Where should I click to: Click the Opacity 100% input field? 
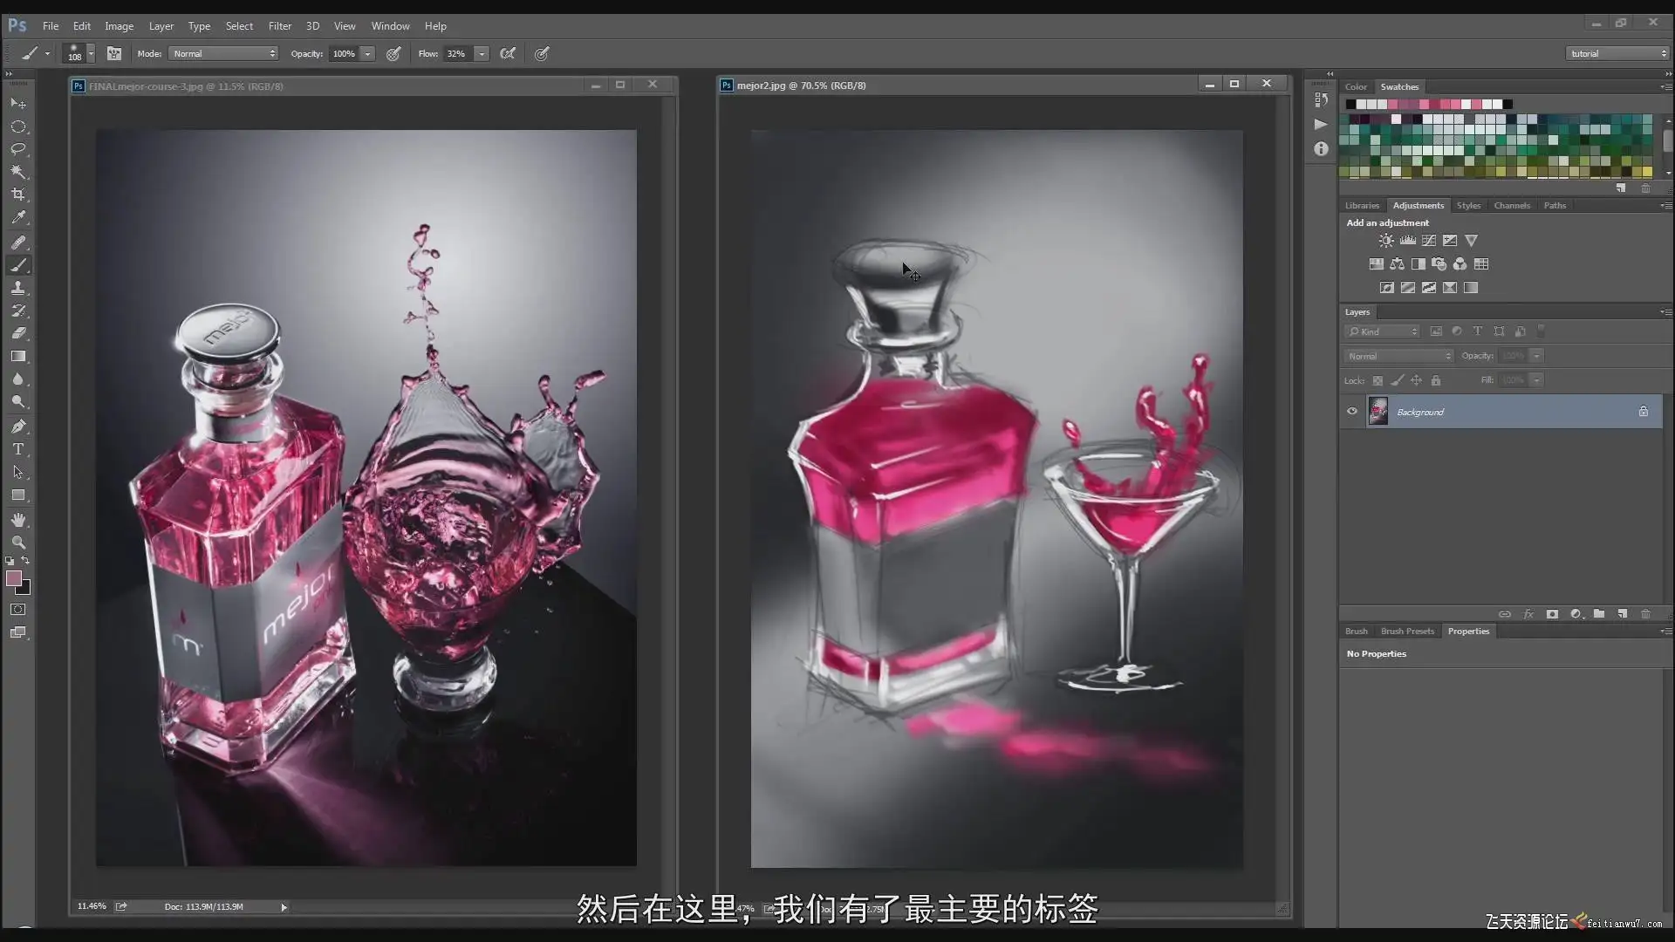click(344, 54)
